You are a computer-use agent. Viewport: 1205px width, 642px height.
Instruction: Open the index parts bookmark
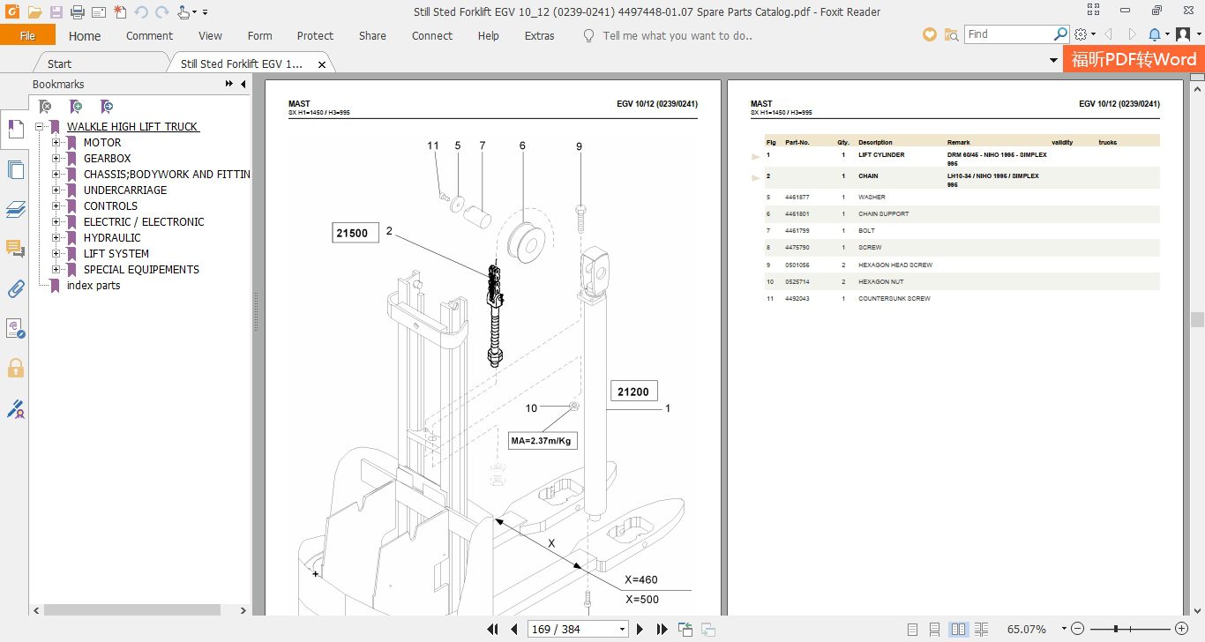tap(94, 285)
